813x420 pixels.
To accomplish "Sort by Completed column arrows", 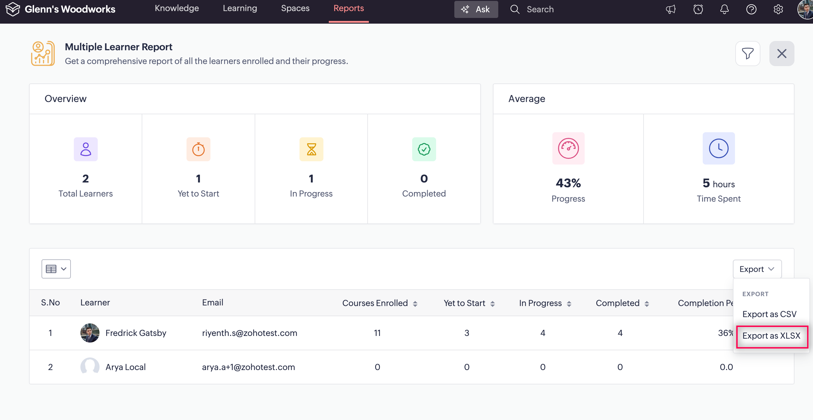I will point(647,303).
